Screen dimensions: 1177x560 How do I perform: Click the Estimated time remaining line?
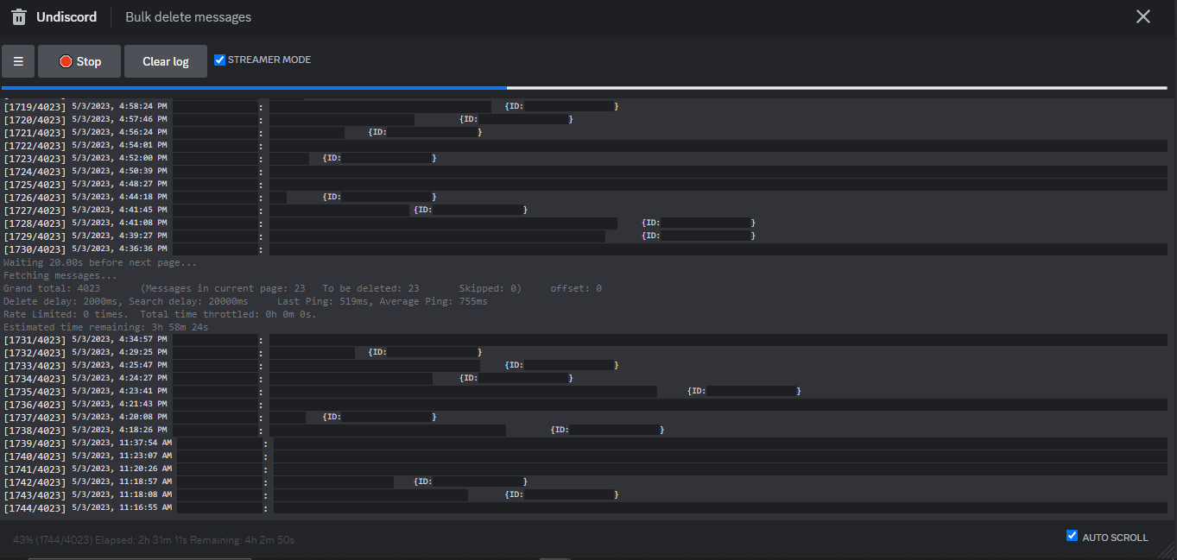[105, 327]
